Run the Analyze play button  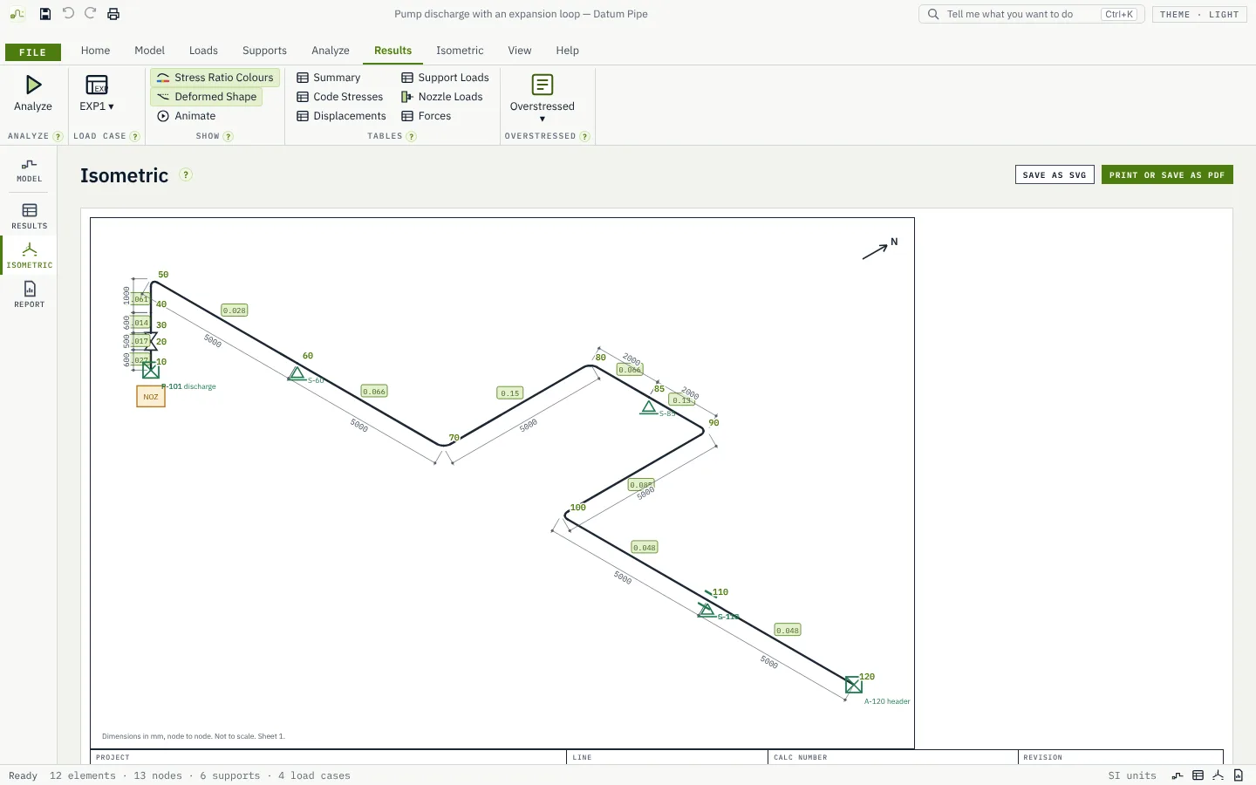click(33, 93)
